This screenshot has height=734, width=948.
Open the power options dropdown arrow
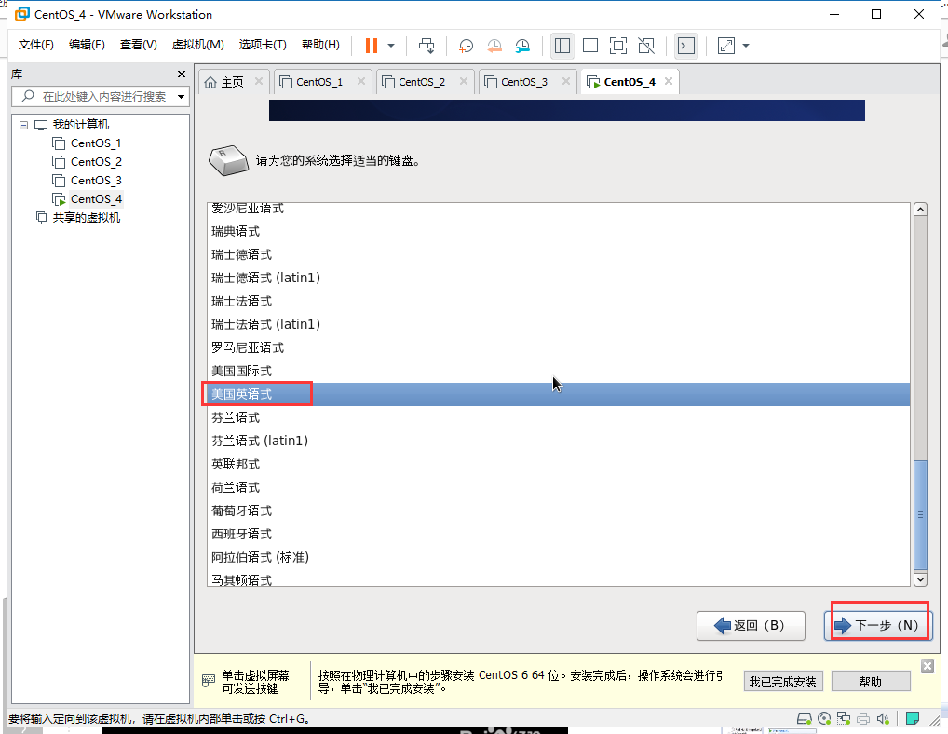[391, 46]
